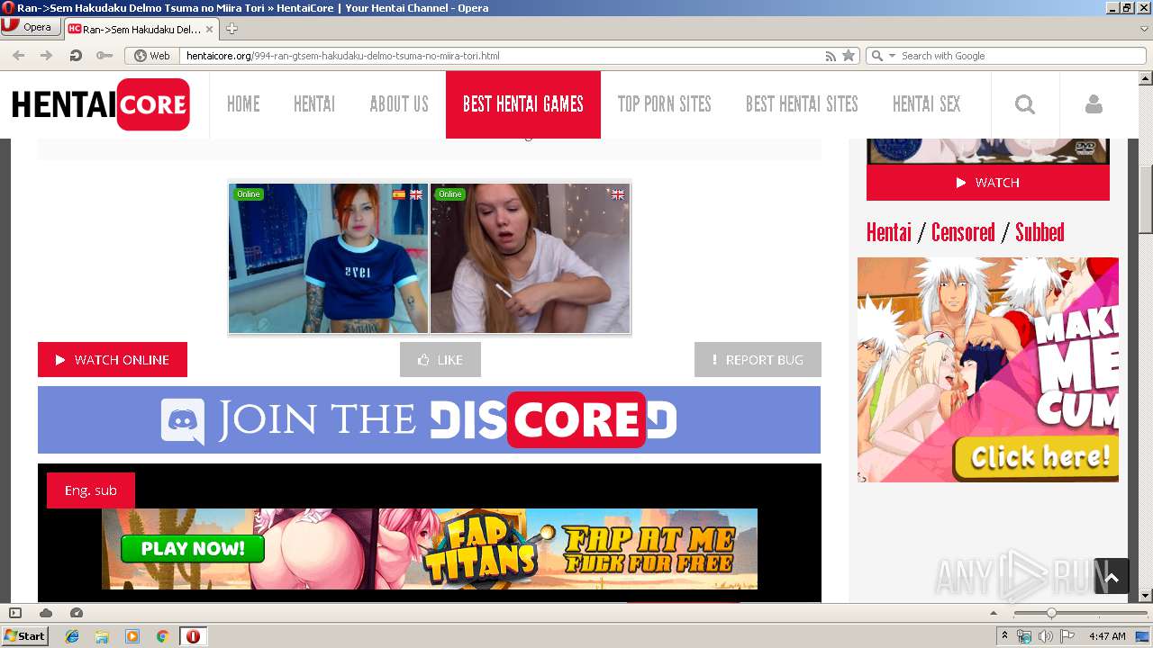Image resolution: width=1153 pixels, height=648 pixels.
Task: Open the Join the Discord banner
Action: 429,420
